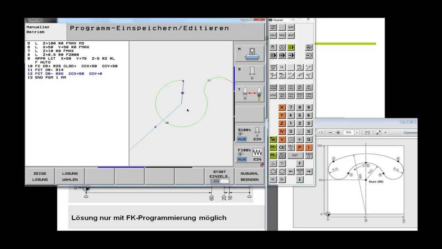442x249 pixels.
Task: Click the down arrow cursor key
Action: pos(300,179)
